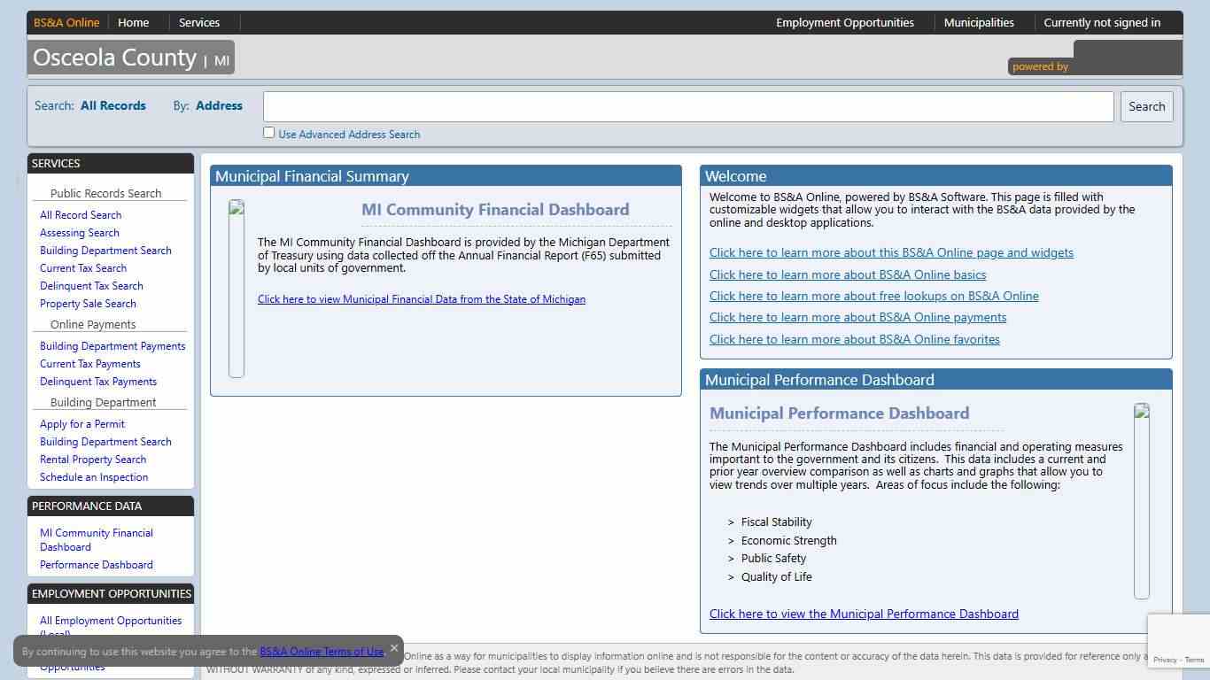
Task: Open the 'Search: All Records' selector
Action: click(113, 105)
